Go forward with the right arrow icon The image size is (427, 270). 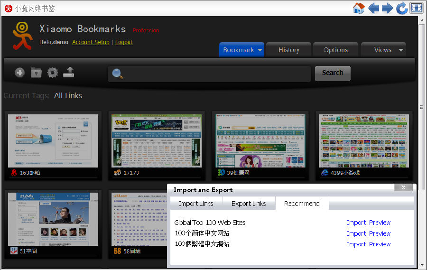pos(387,8)
